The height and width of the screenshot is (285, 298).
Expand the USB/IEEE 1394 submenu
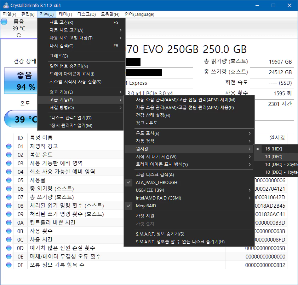coord(189,190)
